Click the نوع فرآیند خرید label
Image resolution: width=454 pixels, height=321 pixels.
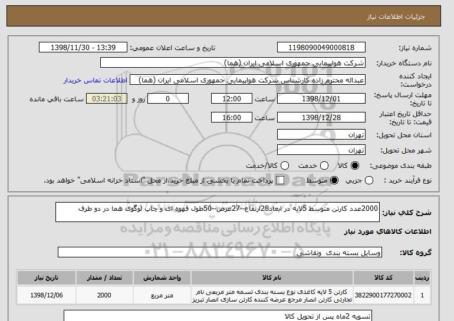click(407, 180)
